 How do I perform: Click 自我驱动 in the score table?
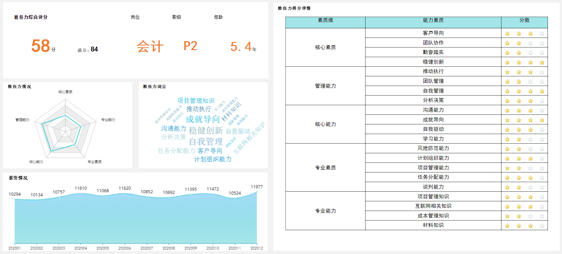(433, 129)
